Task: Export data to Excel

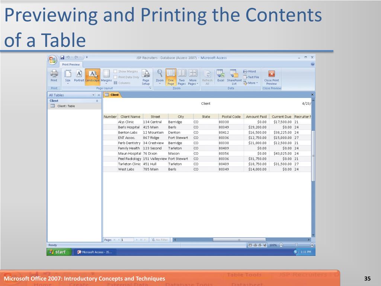Action: tap(221, 76)
